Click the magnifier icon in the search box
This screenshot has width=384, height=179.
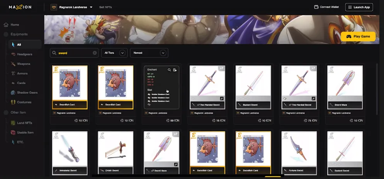(54, 53)
